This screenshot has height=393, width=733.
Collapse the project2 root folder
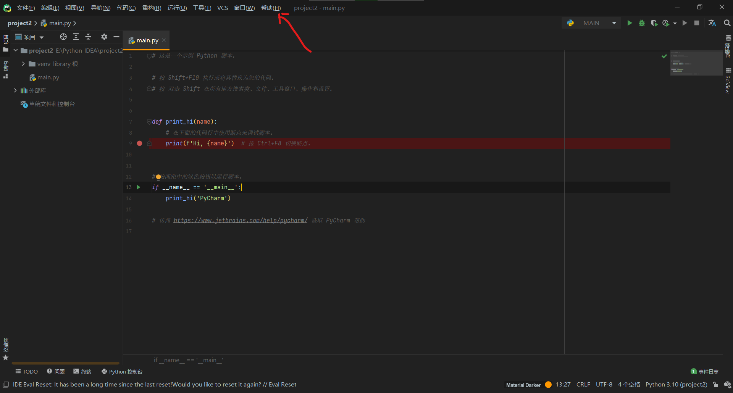[16, 50]
